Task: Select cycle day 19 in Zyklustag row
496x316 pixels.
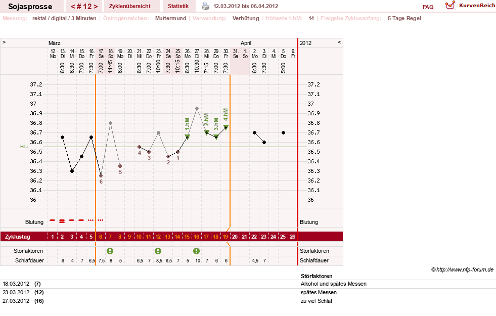Action: [225, 237]
